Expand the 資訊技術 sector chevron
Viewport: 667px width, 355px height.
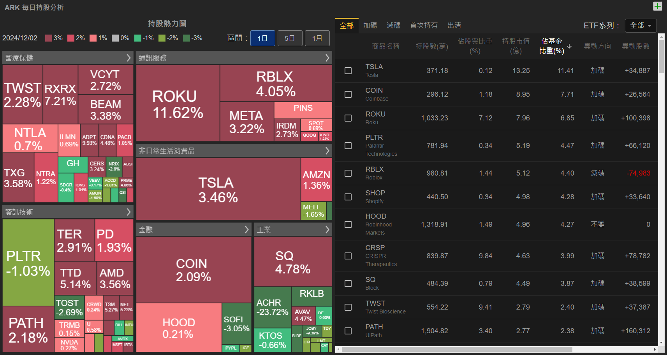[x=128, y=212]
